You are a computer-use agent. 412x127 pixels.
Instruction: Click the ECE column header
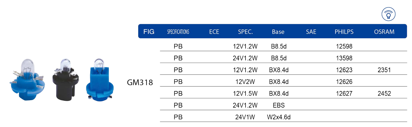click(214, 32)
